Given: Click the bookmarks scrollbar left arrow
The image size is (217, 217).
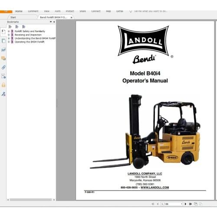Looking at the screenshot, I should click(x=8, y=200).
